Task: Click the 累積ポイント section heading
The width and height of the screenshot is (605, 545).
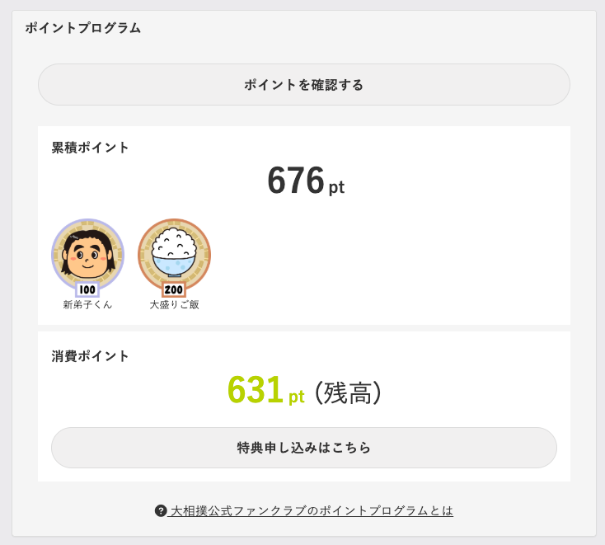Action: 90,148
